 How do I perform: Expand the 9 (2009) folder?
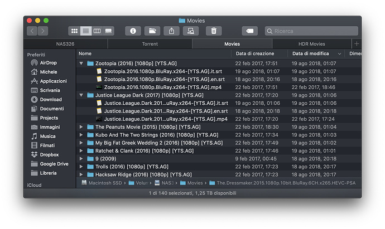(81, 159)
